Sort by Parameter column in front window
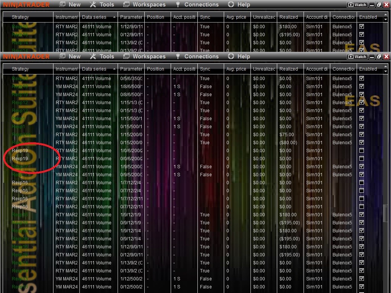Screen dimensions: 391x293 click(x=131, y=69)
